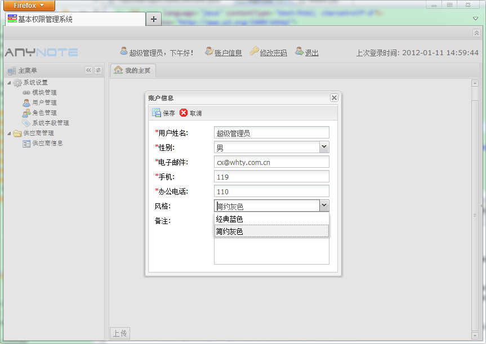486x344 pixels.
Task: Click the 风格 combo box text field
Action: pyautogui.click(x=267, y=205)
